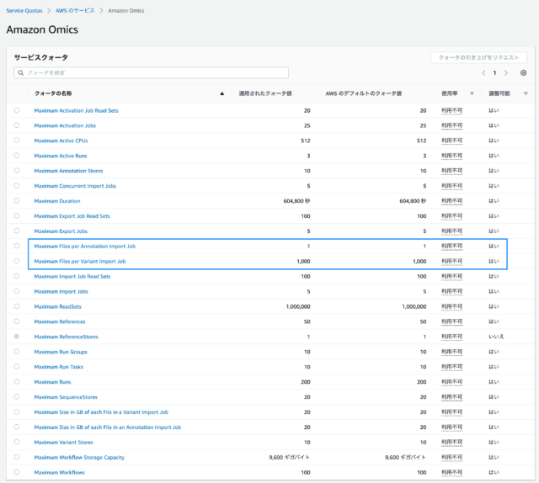539x483 pixels.
Task: Open the 調整可能 column filter arrow
Action: pyautogui.click(x=526, y=93)
